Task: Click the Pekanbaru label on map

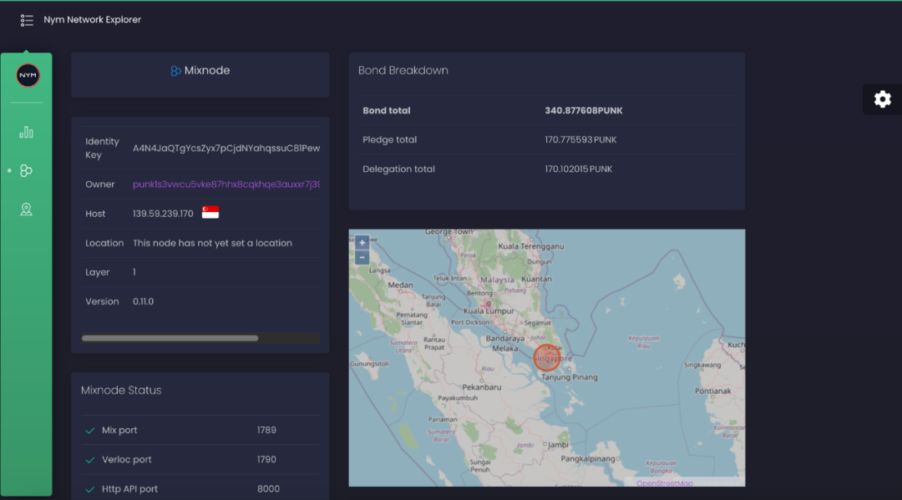Action: (x=482, y=387)
